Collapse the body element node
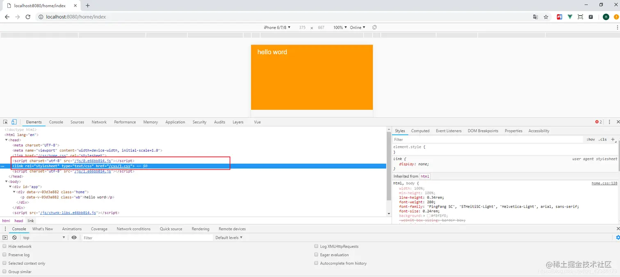This screenshot has width=620, height=277. (x=6, y=182)
